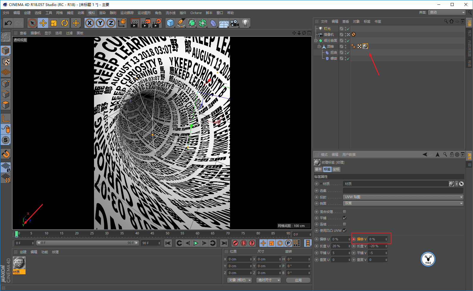Render to Picture Viewer
Viewport: 473px width, 291px height.
[146, 23]
